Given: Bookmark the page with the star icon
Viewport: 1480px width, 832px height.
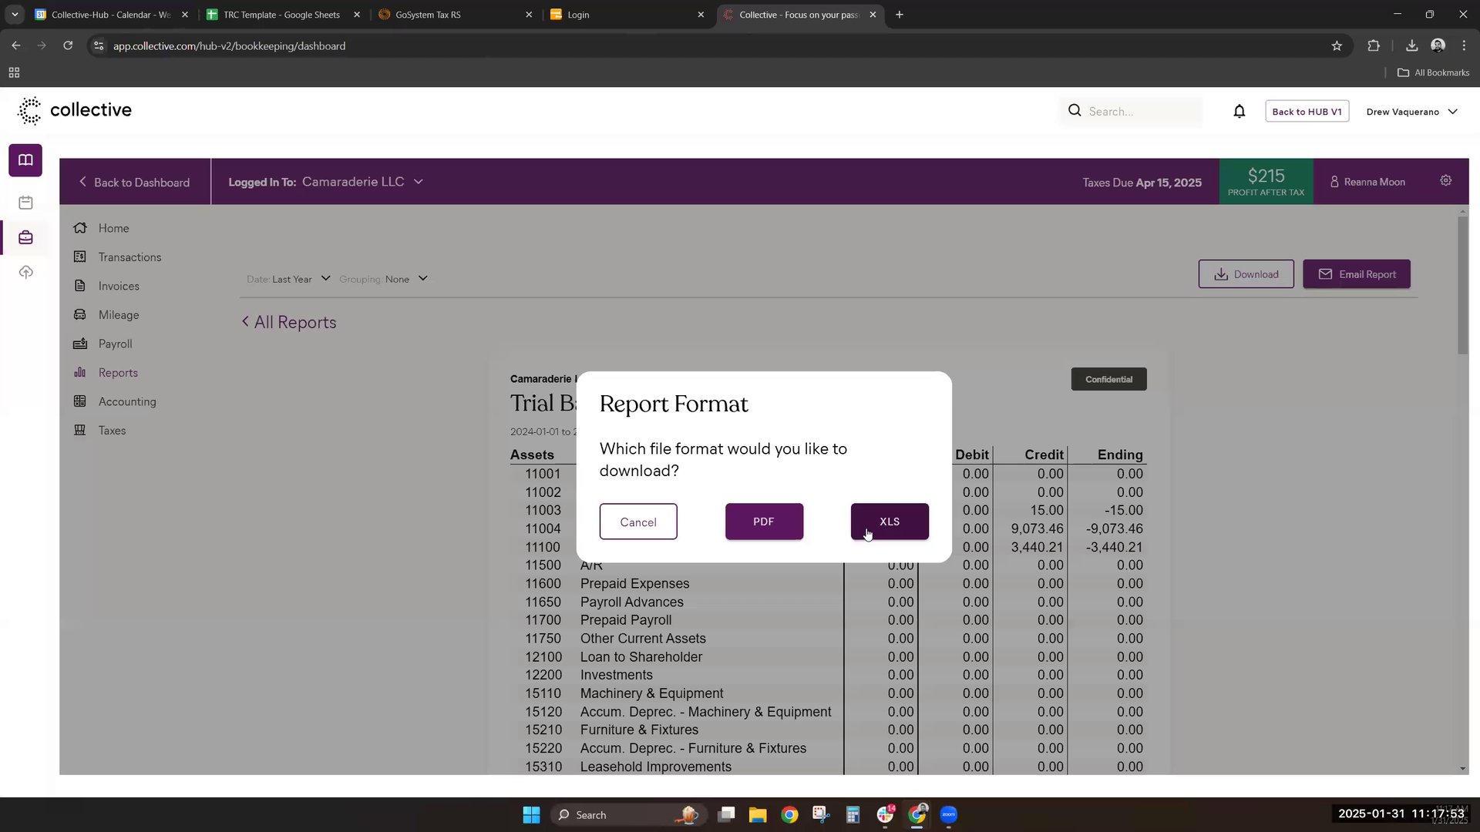Looking at the screenshot, I should click(x=1336, y=46).
